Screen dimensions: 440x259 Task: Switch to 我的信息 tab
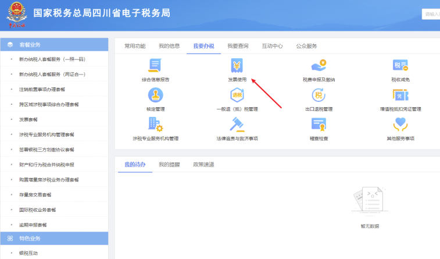coord(169,46)
